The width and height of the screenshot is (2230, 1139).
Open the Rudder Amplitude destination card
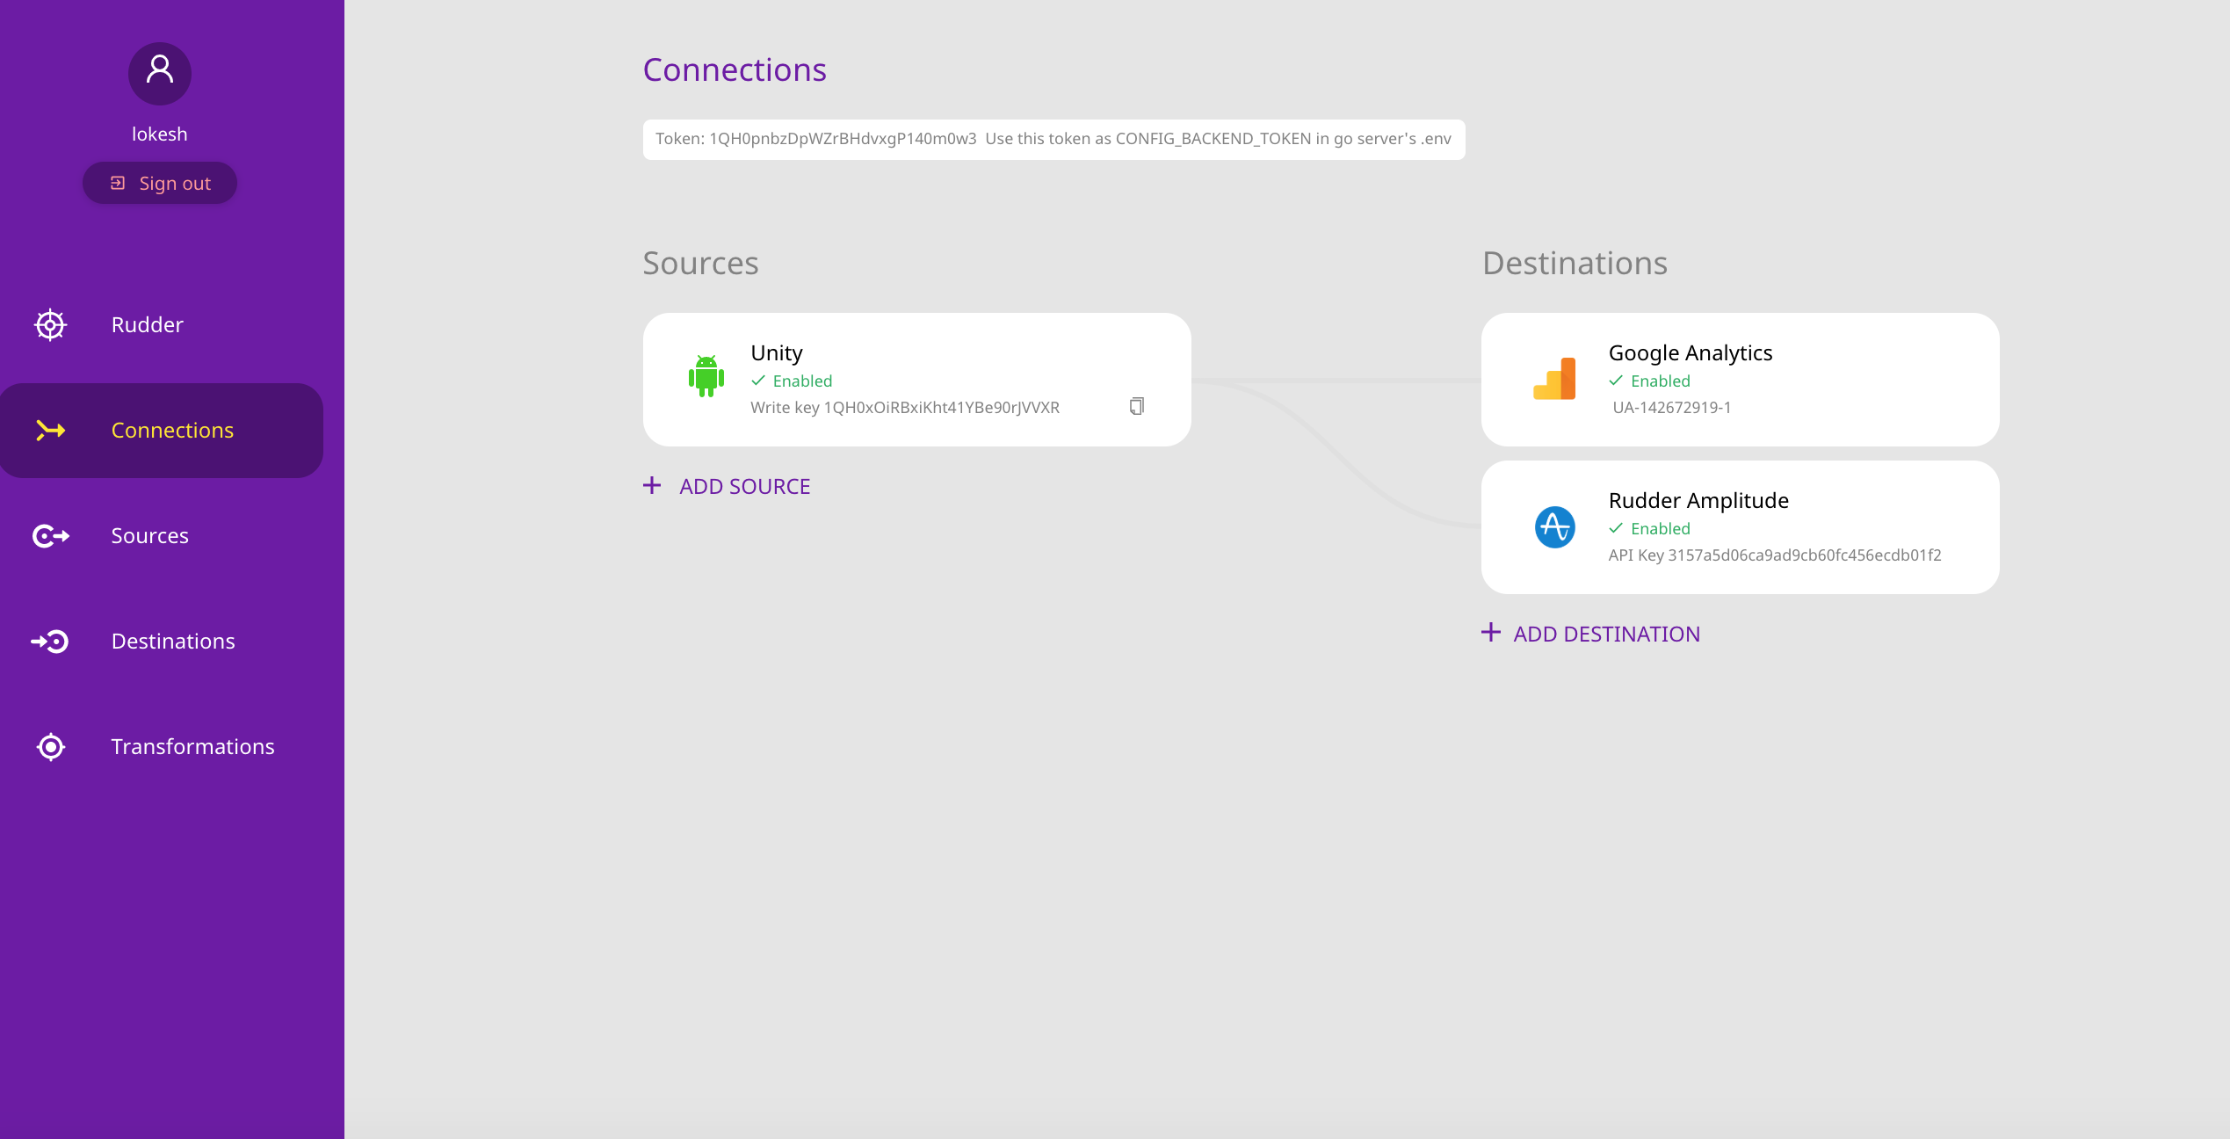coord(1740,527)
